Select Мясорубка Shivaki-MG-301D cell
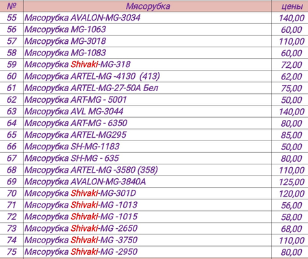Image resolution: width=308 pixels, height=259 pixels. [147, 193]
